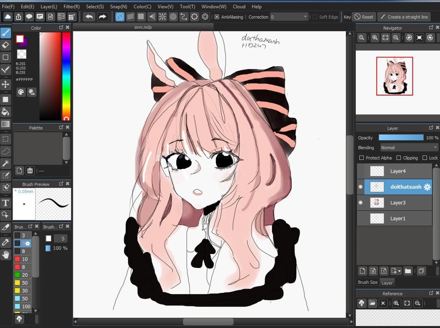Select the Eraser tool
Viewport: 440px width, 328px height.
click(x=6, y=45)
